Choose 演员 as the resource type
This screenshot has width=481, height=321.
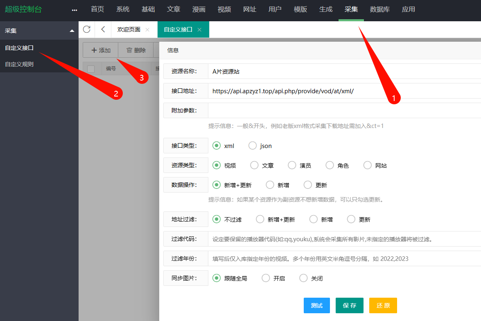(x=291, y=165)
